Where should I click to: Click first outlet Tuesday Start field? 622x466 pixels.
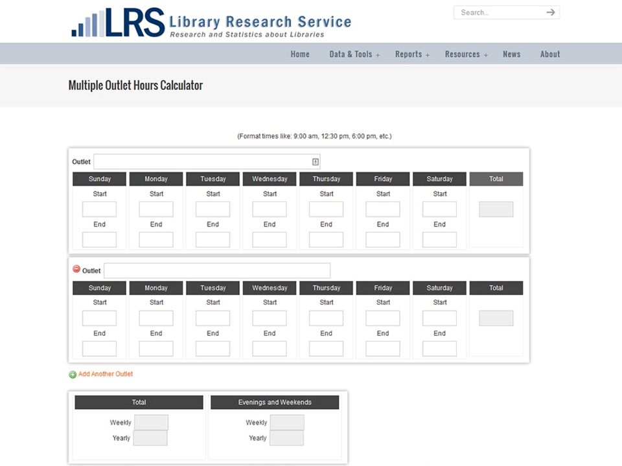(213, 209)
